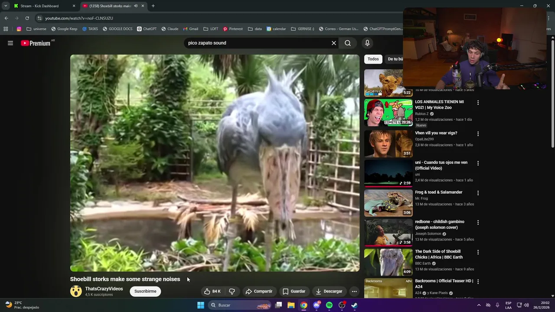555x312 pixels.
Task: Share the video with Compartir
Action: click(259, 291)
